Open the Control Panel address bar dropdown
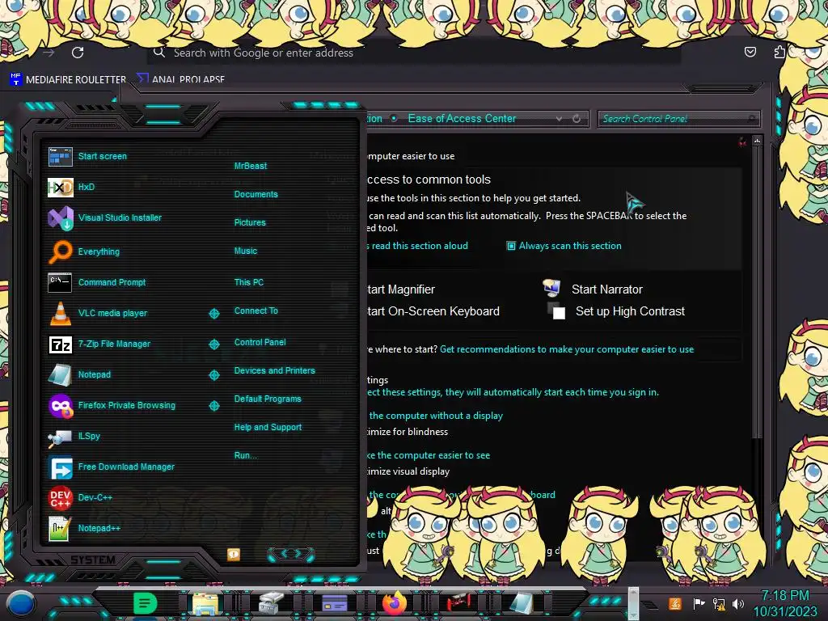 [559, 119]
